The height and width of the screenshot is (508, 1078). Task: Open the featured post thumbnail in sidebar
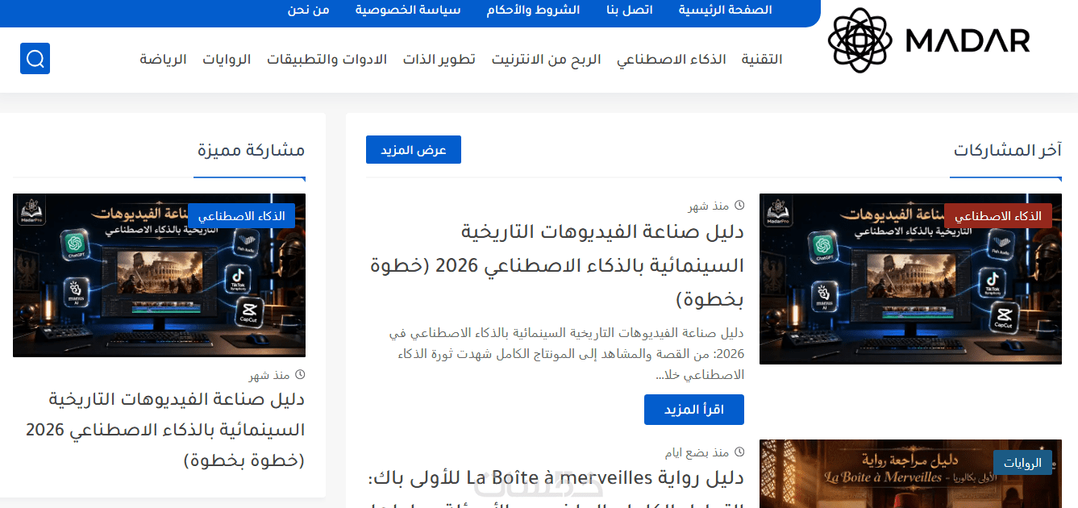[x=159, y=275]
